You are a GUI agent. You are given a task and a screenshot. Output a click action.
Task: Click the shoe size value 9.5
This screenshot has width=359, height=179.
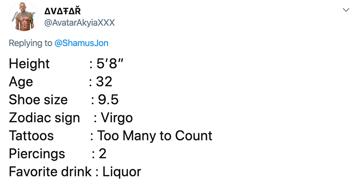pos(108,100)
